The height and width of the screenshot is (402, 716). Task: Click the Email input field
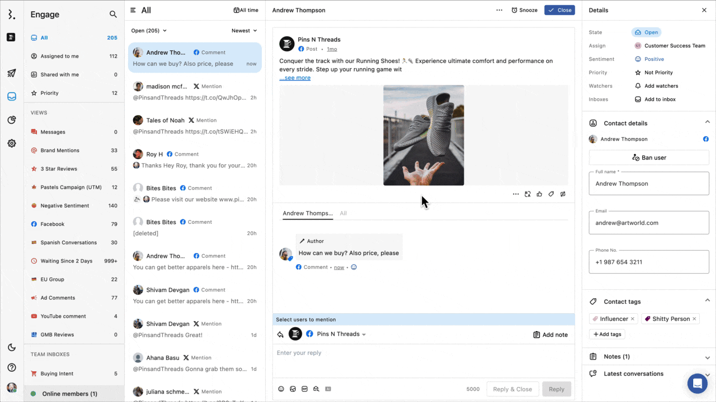tap(649, 223)
